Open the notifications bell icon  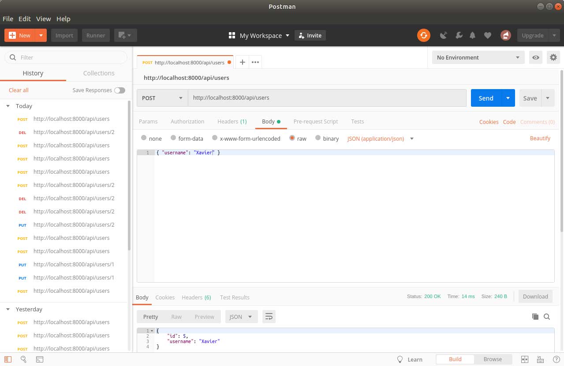coord(472,35)
